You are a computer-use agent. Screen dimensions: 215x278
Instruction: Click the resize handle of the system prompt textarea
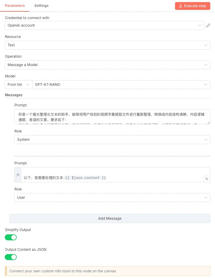[208, 123]
